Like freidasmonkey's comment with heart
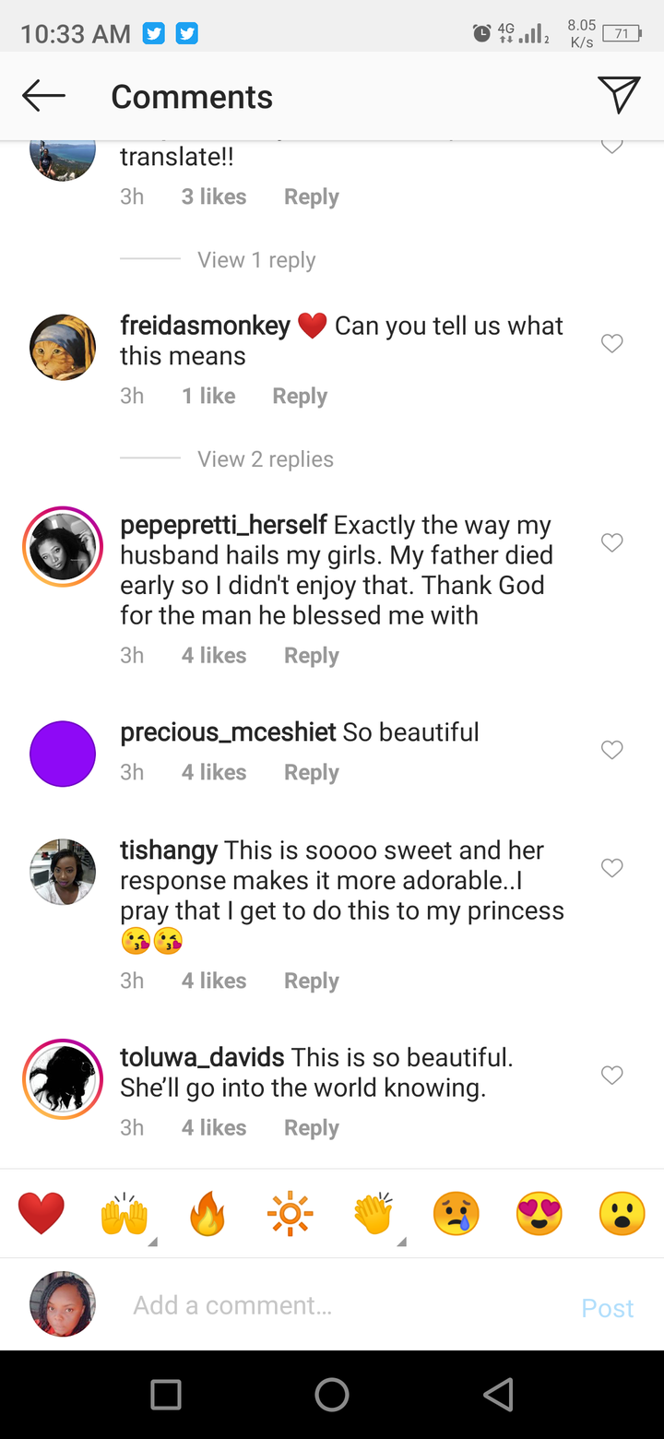Viewport: 664px width, 1439px height. click(612, 343)
